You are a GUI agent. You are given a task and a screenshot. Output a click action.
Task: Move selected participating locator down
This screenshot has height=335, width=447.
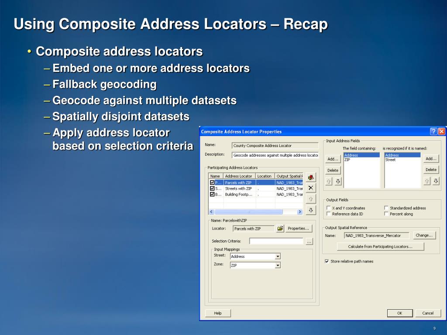310,210
